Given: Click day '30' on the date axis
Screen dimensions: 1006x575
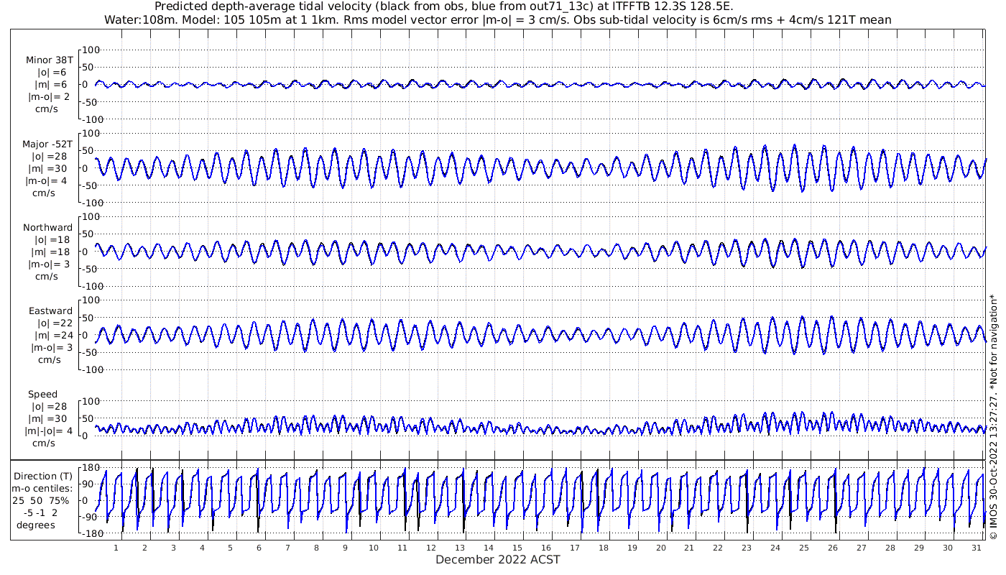Looking at the screenshot, I should click(x=947, y=547).
